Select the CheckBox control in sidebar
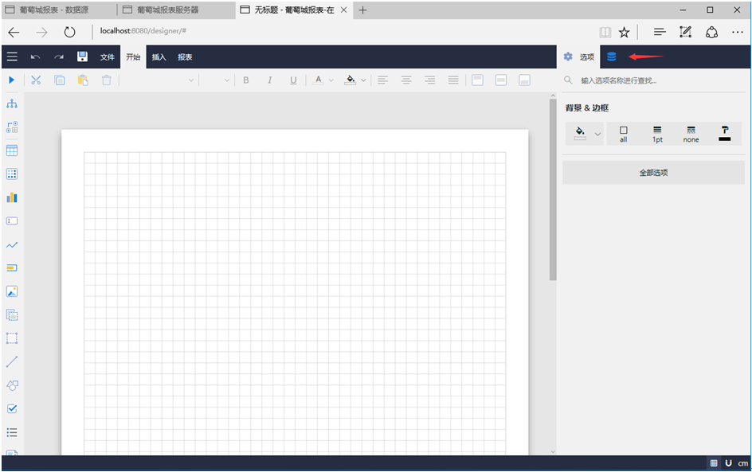Screen dimensions: 752x472 pyautogui.click(x=12, y=409)
